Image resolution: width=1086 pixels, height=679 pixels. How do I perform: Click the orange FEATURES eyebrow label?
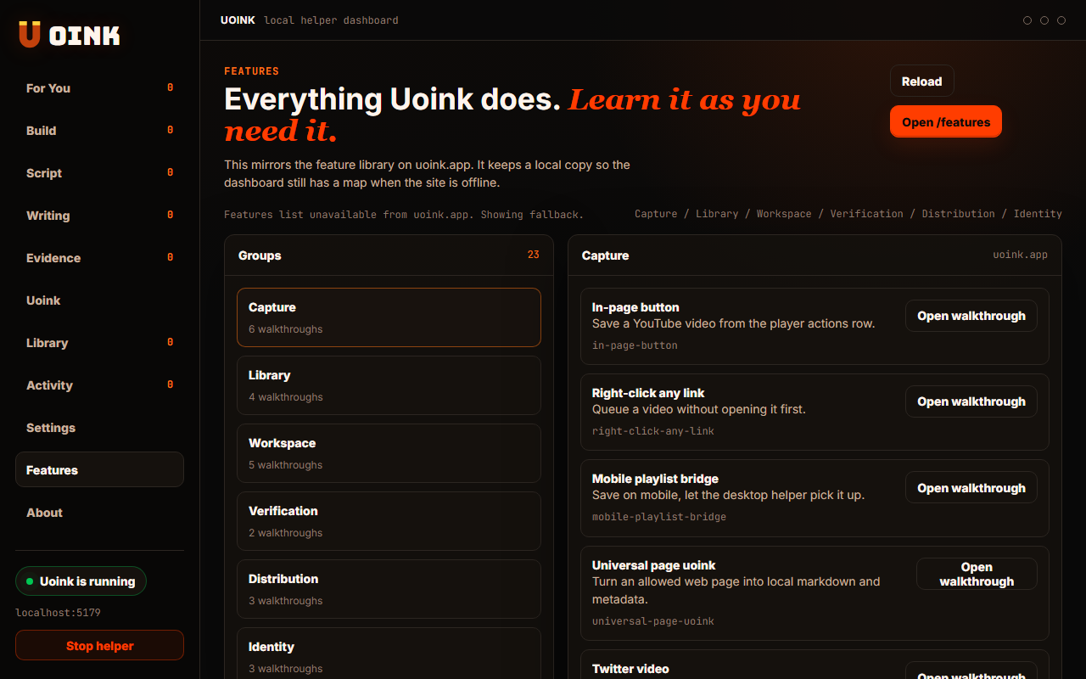point(252,71)
